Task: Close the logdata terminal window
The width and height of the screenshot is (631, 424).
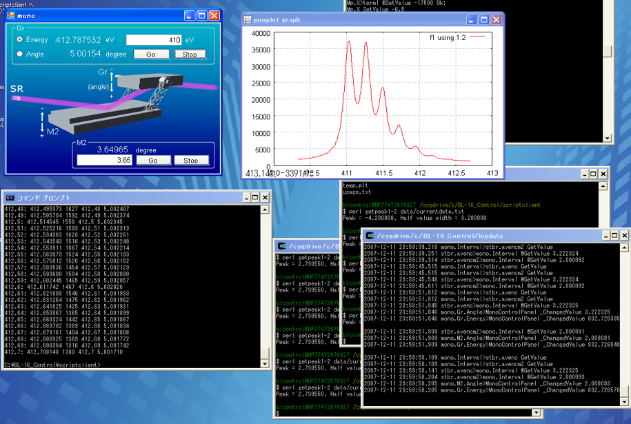Action: click(x=624, y=236)
